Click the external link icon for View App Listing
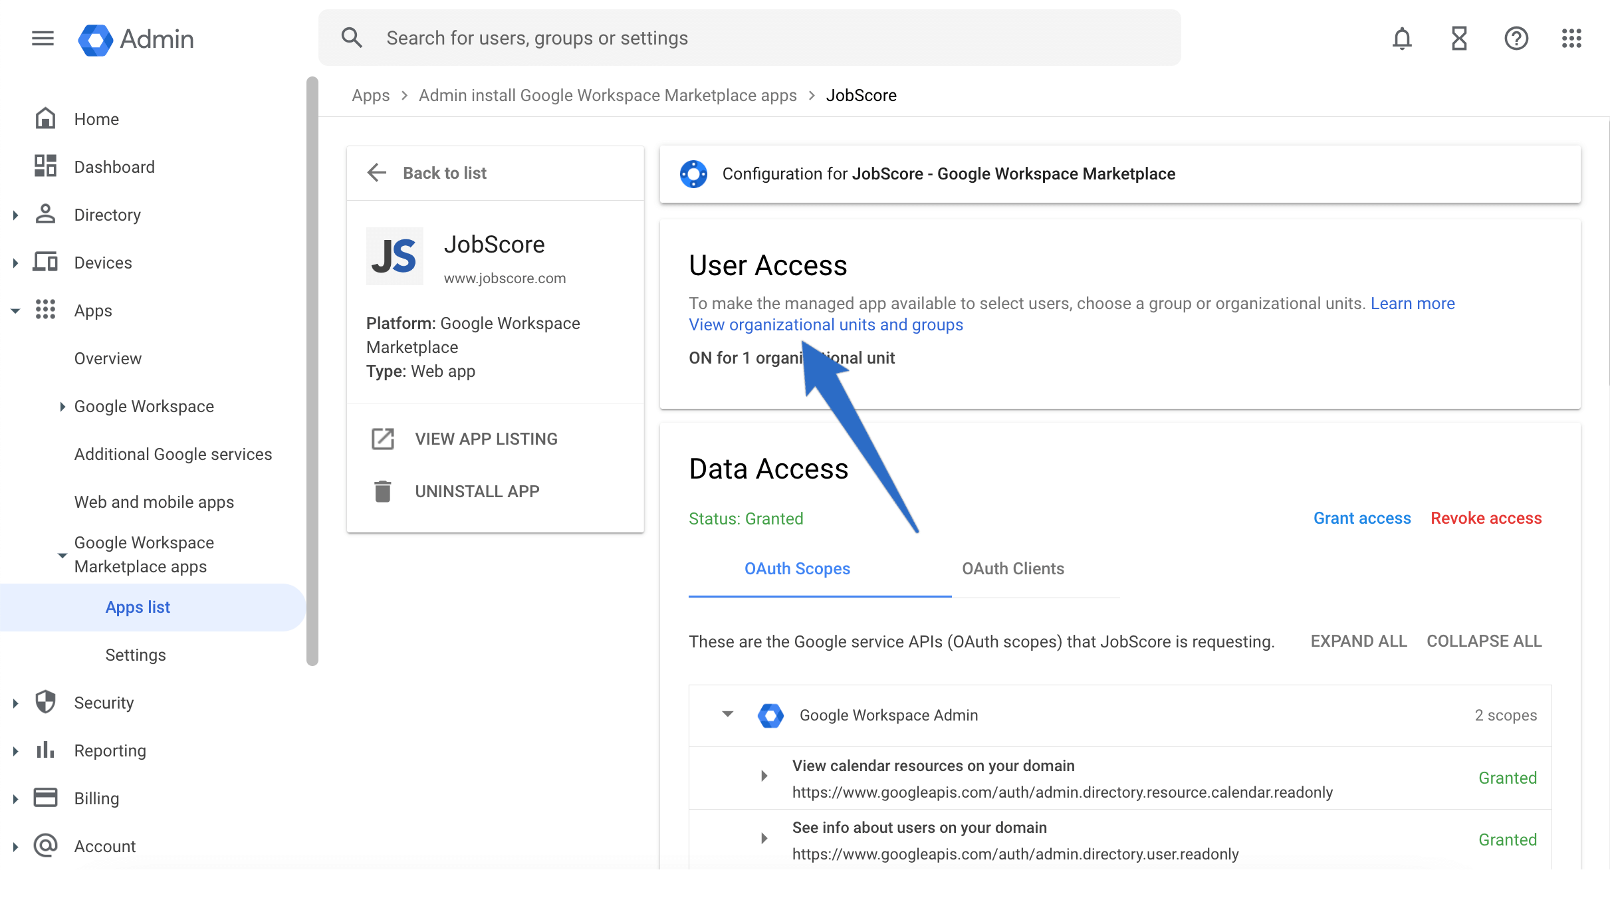1610x900 pixels. coord(383,439)
